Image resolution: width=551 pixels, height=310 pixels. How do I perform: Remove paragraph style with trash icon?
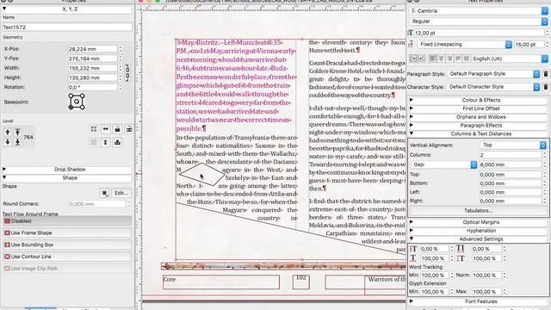tap(545, 74)
